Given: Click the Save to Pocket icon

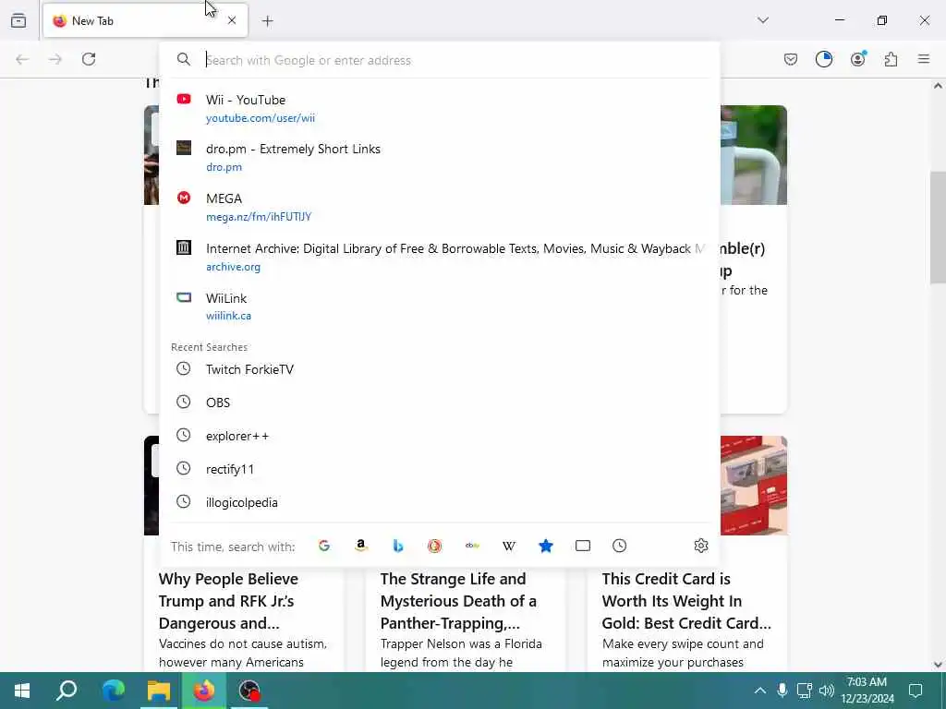Looking at the screenshot, I should click(x=791, y=59).
